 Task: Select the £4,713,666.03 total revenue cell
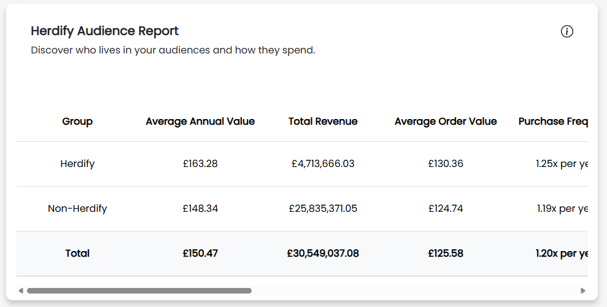tap(323, 164)
